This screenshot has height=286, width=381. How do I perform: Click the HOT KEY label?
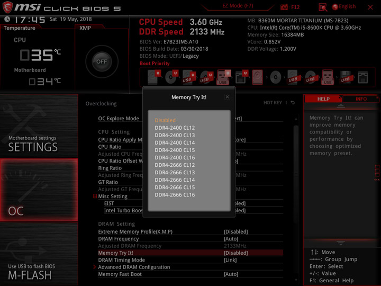pyautogui.click(x=273, y=103)
